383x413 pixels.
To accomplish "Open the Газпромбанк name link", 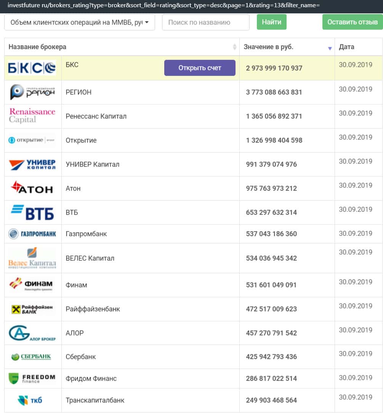I will 86,234.
